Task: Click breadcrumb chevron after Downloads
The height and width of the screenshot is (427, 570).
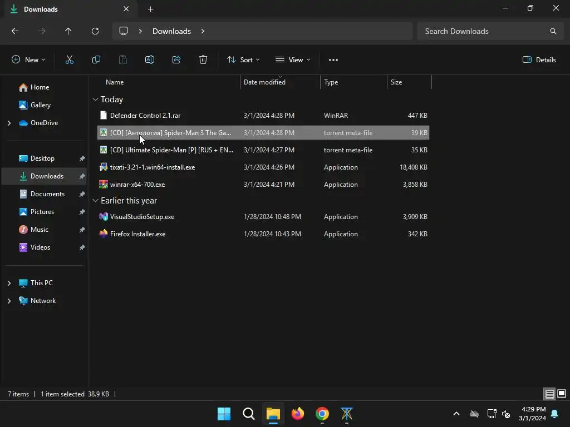Action: click(x=203, y=31)
